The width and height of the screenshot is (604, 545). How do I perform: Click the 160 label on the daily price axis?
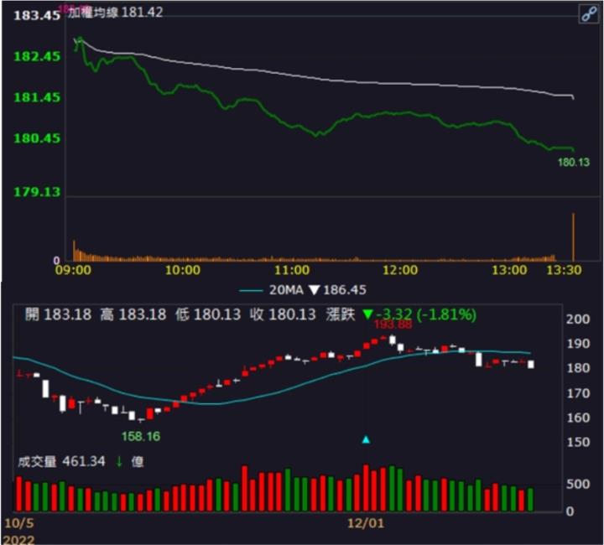[578, 418]
